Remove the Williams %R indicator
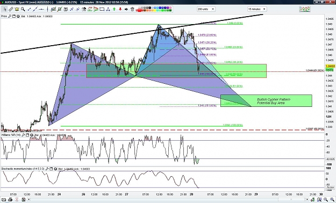Screen dimensions: 336x203 coord(32,135)
